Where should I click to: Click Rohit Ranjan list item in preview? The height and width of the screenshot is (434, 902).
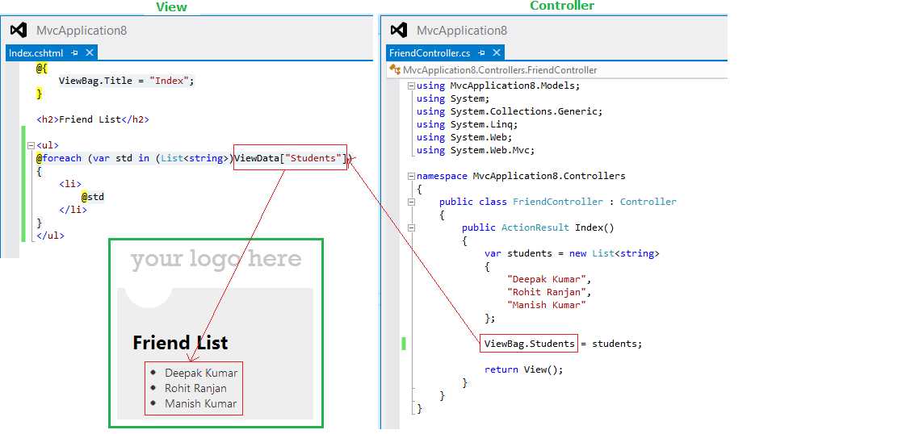195,388
